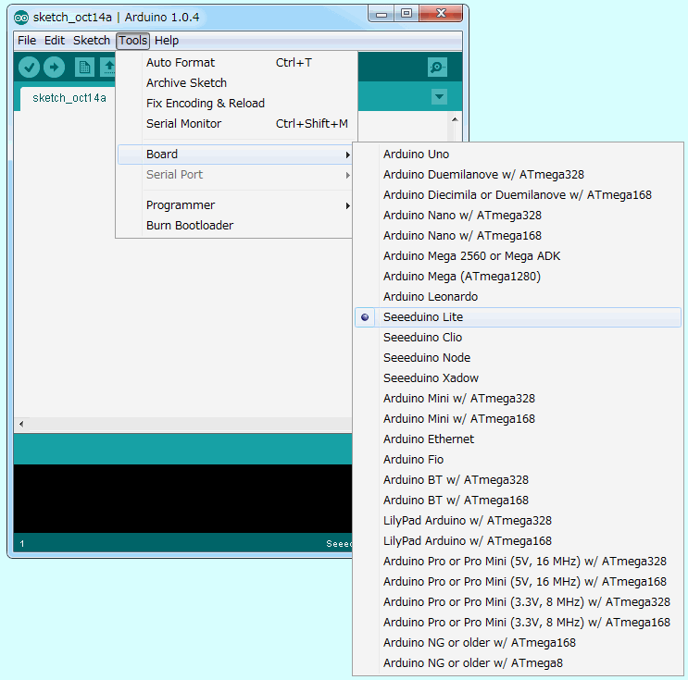Select Fix Encoding & Reload
Viewport: 688px width, 680px height.
point(236,104)
